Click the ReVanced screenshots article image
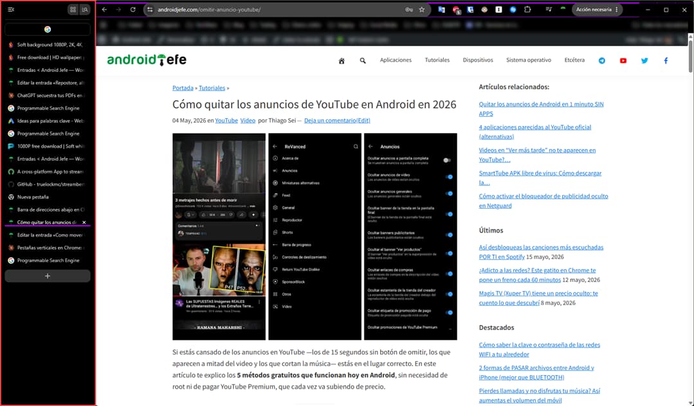The width and height of the screenshot is (694, 406). (x=315, y=236)
